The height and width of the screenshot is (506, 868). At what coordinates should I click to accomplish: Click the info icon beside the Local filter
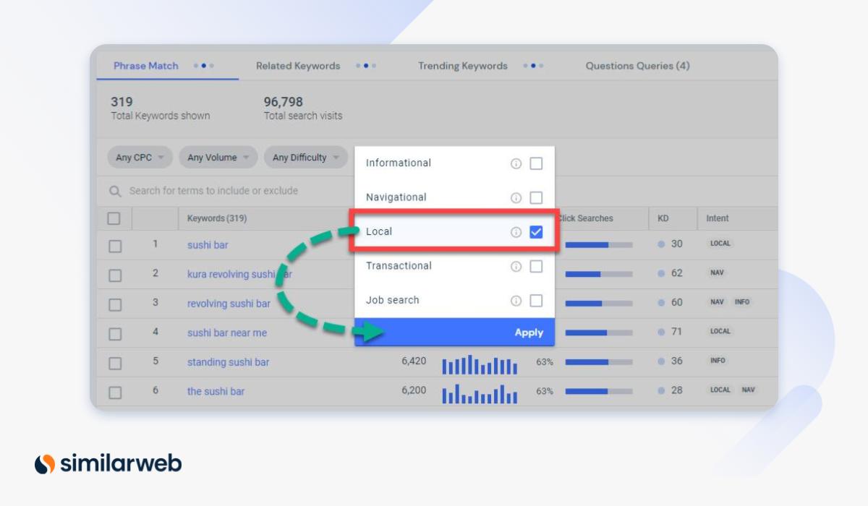(515, 231)
